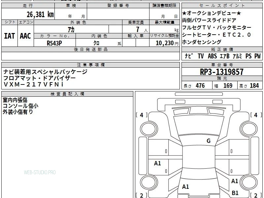This screenshot has width=264, height=198.
Task: Click the width value 169
Action: 228,86
